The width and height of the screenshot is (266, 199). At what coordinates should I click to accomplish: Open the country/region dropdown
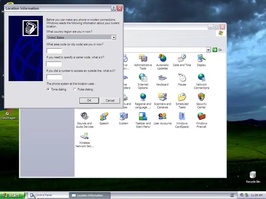point(114,37)
